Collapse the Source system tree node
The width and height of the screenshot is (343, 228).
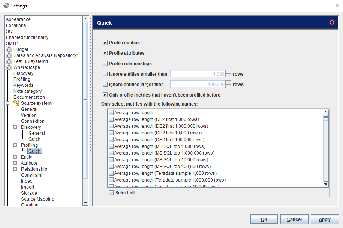(8, 103)
